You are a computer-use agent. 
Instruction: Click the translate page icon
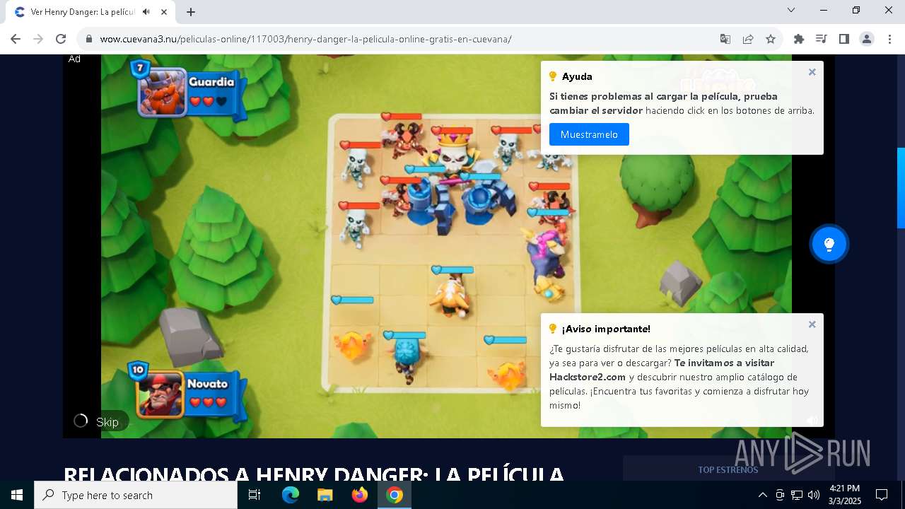click(x=725, y=39)
